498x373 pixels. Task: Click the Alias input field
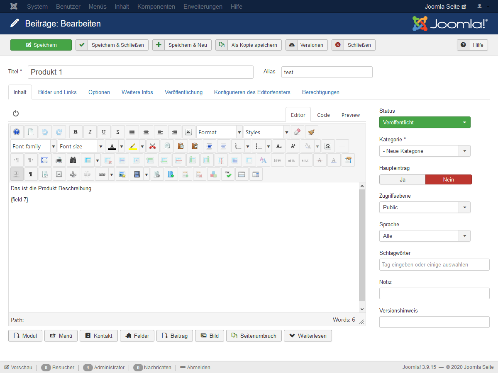327,72
